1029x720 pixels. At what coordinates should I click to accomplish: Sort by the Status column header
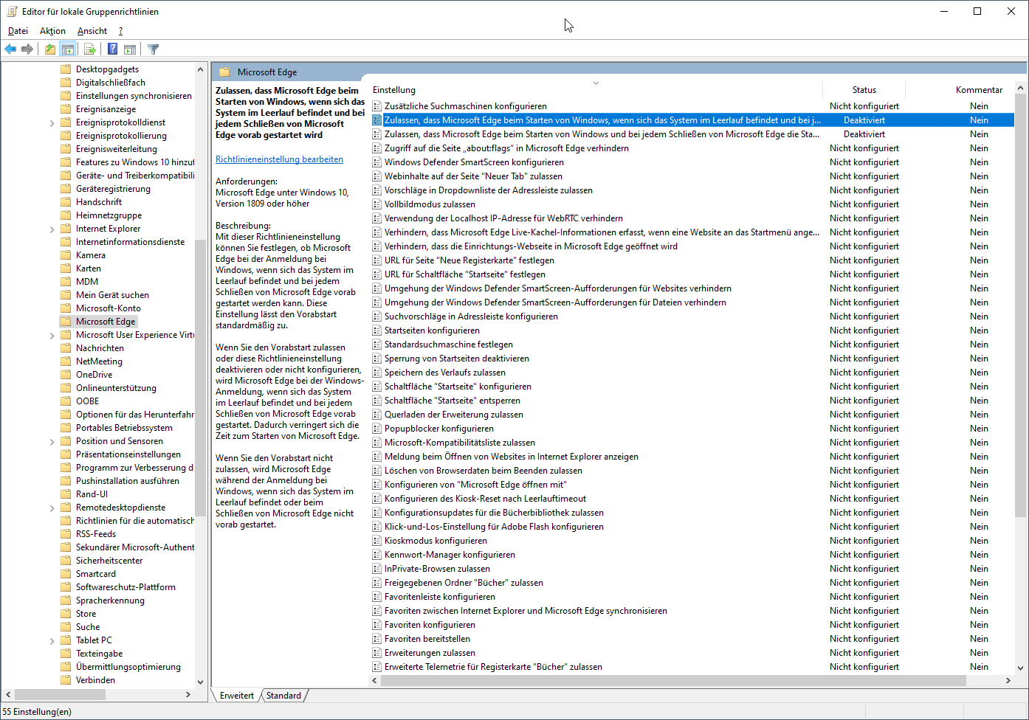pyautogui.click(x=864, y=90)
